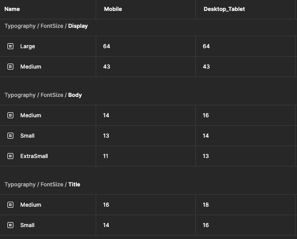
Task: Edit Mobile value 11 for Body ExtraSmall
Action: point(146,156)
